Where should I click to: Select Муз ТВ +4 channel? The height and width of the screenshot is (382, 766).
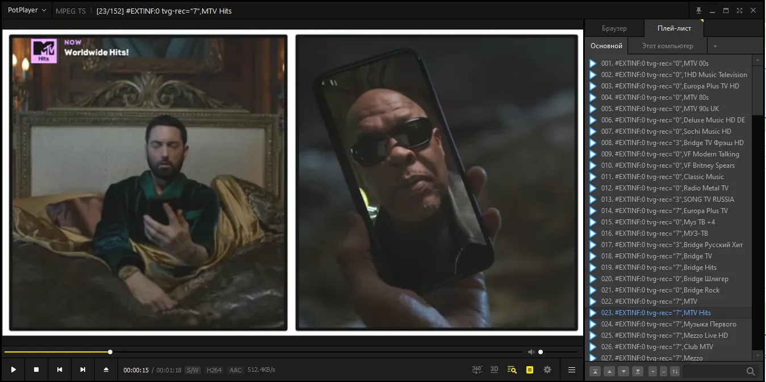668,222
